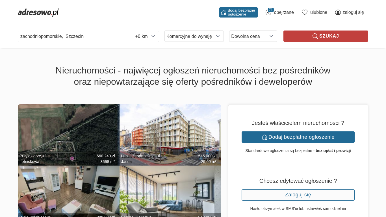Image resolution: width=386 pixels, height=217 pixels.
Task: Open the ulubione menu item
Action: click(x=319, y=12)
